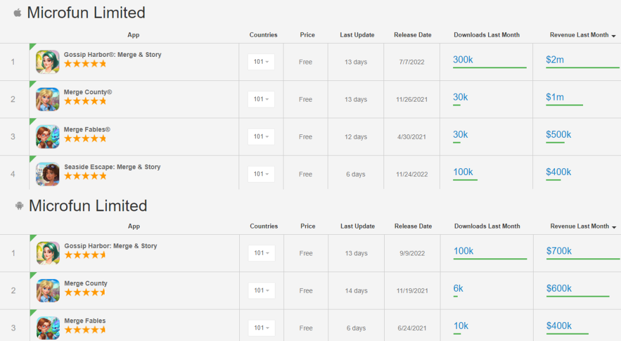This screenshot has height=341, width=621.
Task: Click the Gossip Harbor iOS app icon
Action: tap(48, 61)
